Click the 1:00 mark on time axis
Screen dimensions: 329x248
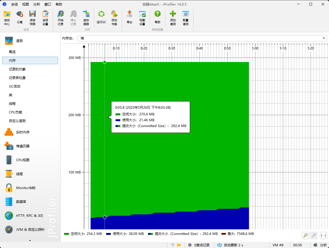pyautogui.click(x=255, y=48)
